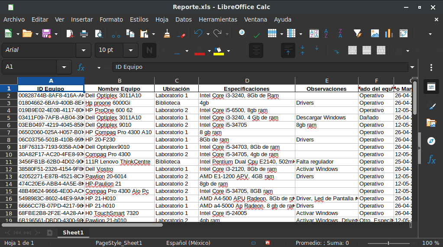The height and width of the screenshot is (247, 443).
Task: Toggle Bold formatting button
Action: click(149, 51)
